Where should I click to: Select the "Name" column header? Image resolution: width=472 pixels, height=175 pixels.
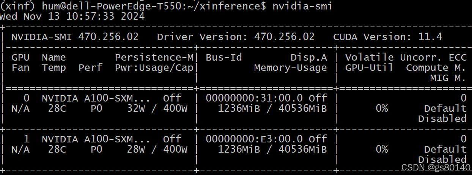(x=54, y=58)
